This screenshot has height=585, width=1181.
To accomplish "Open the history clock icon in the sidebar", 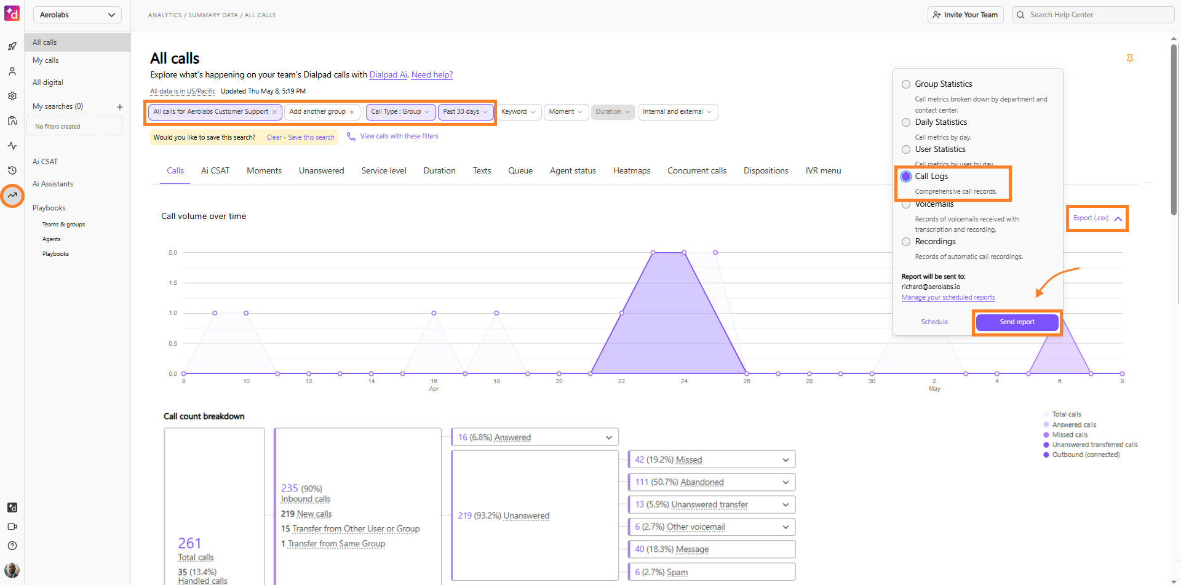I will [12, 170].
